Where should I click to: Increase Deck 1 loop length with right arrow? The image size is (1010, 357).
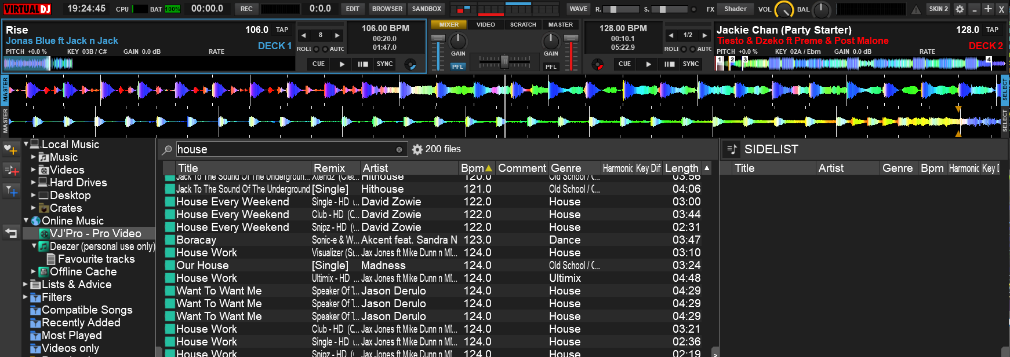pos(337,35)
